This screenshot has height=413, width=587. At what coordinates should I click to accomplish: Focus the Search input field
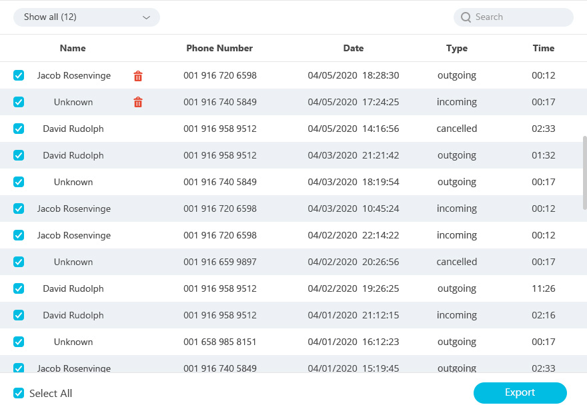513,17
